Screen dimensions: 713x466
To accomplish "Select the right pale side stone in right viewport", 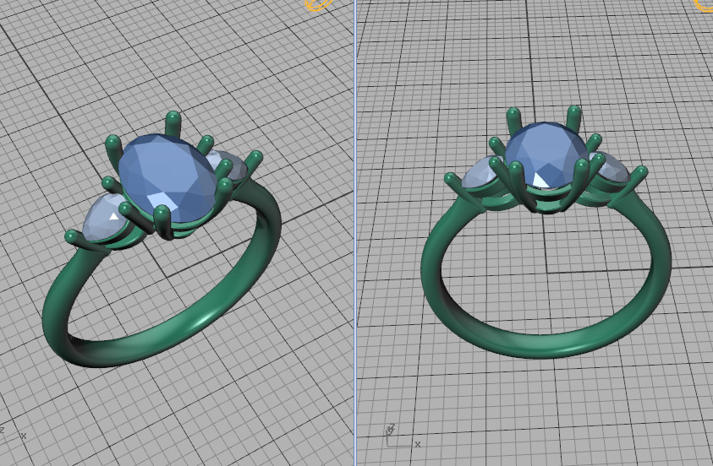I will [x=611, y=167].
